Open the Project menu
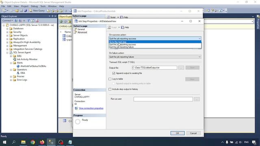This screenshot has height=146, width=260. click(25, 6)
